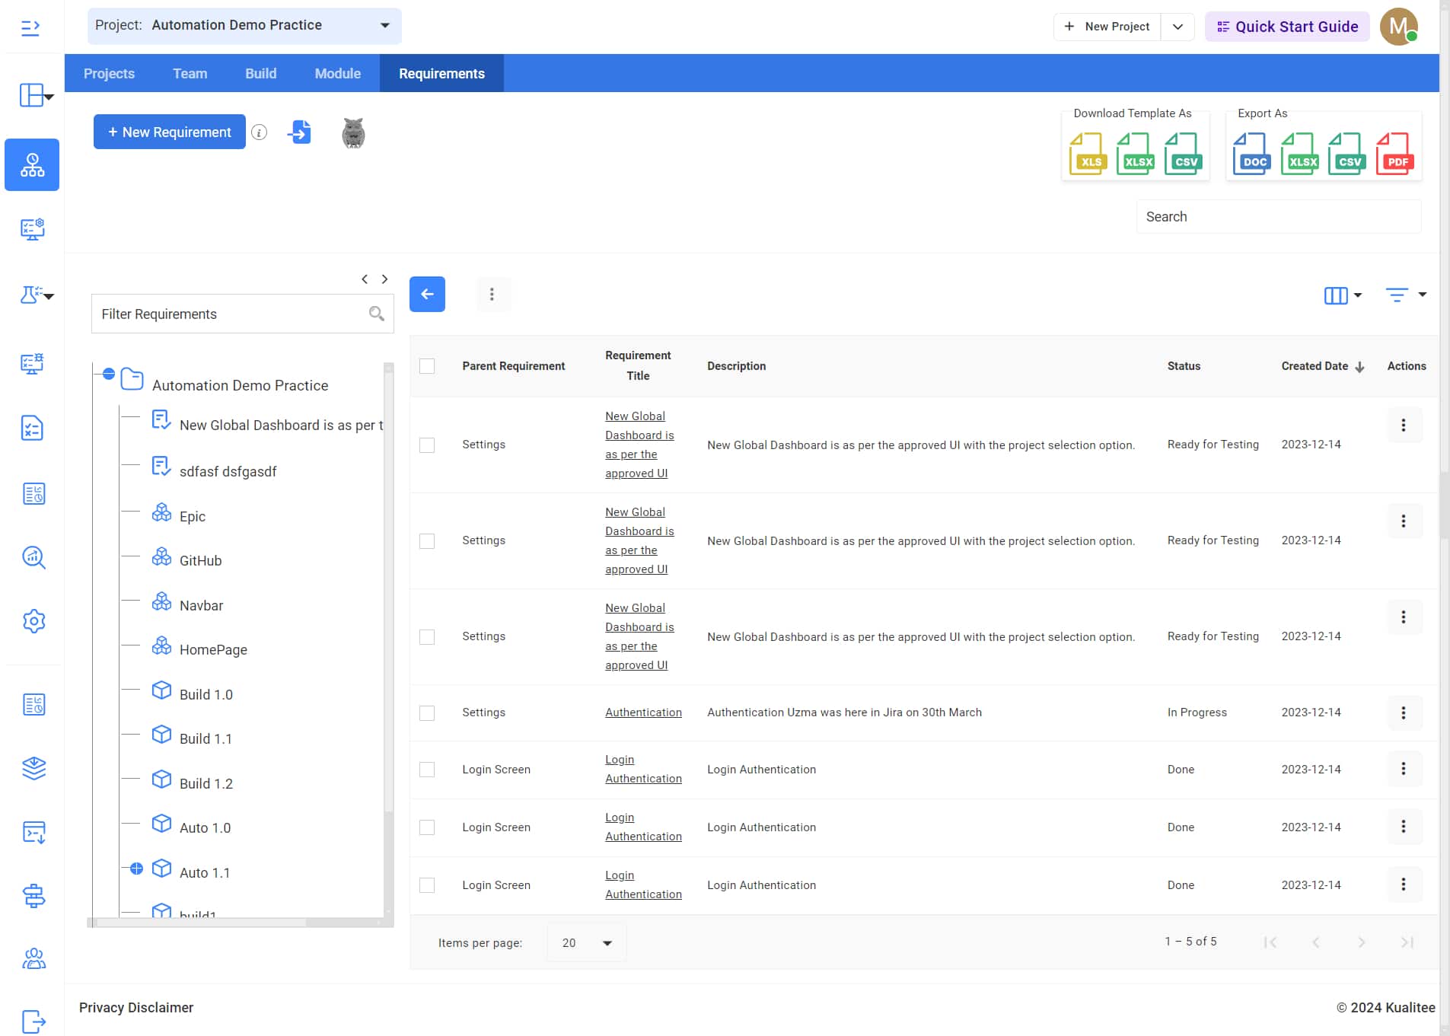
Task: Switch to the Module tab
Action: 337,74
